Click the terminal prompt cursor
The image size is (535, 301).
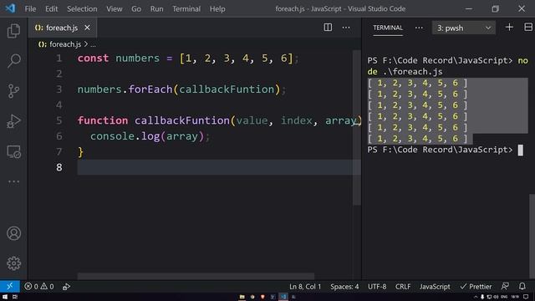(x=520, y=150)
